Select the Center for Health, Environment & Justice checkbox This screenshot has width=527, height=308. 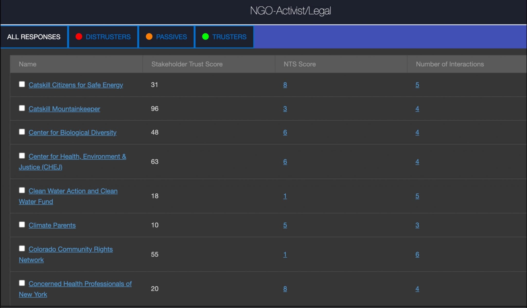pyautogui.click(x=22, y=156)
